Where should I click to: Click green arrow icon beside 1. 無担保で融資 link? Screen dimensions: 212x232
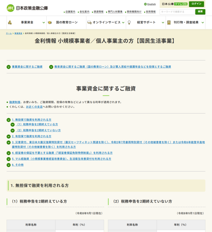point(8,120)
